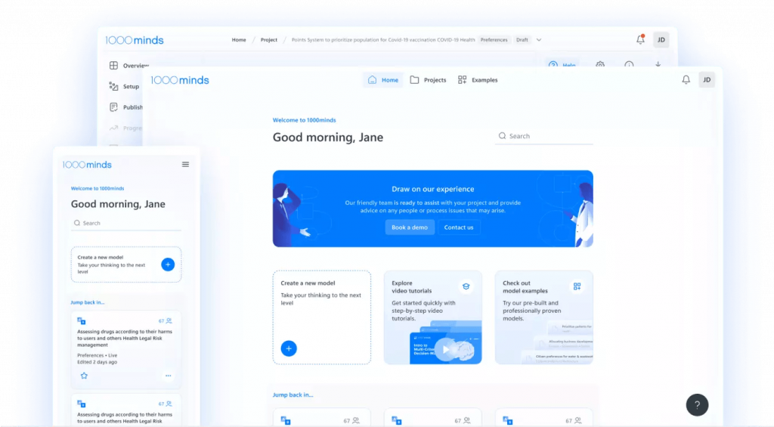Click model icon on first mobile project card
The width and height of the screenshot is (774, 427).
point(82,321)
